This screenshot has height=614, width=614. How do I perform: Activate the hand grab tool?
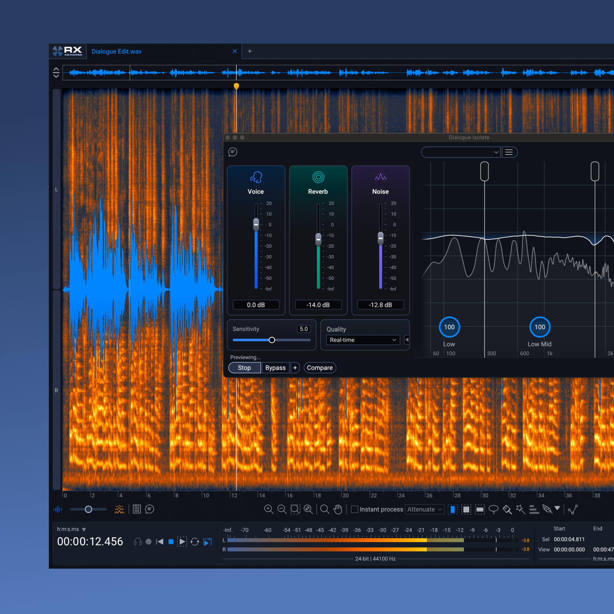(338, 509)
